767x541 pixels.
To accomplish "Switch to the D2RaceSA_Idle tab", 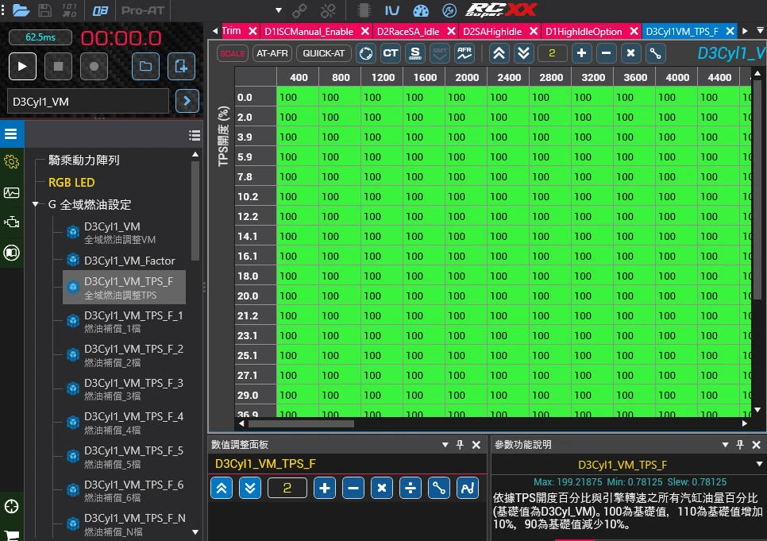I will 408,32.
